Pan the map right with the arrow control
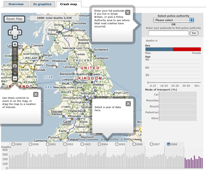Image resolution: width=206 pixels, height=171 pixels. 19,32
